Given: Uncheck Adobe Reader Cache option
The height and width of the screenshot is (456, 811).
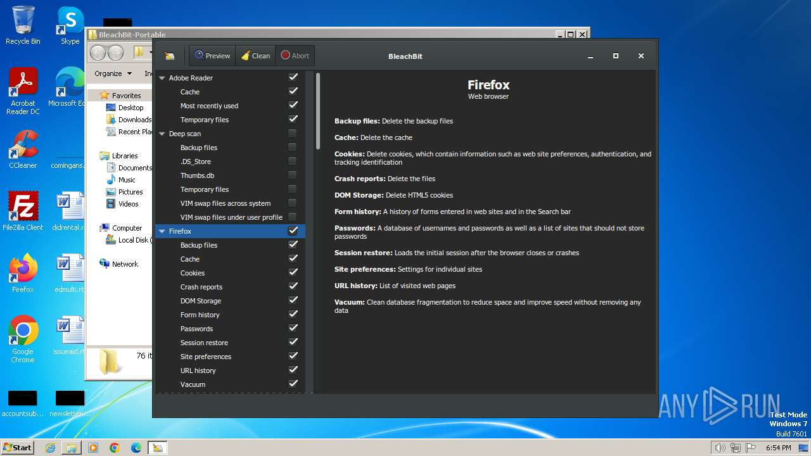Looking at the screenshot, I should pos(293,91).
